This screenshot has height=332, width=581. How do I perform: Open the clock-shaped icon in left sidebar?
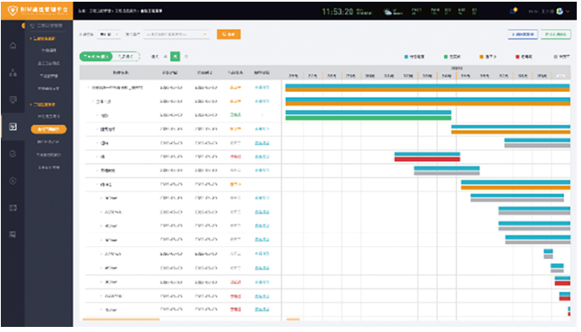[x=13, y=180]
